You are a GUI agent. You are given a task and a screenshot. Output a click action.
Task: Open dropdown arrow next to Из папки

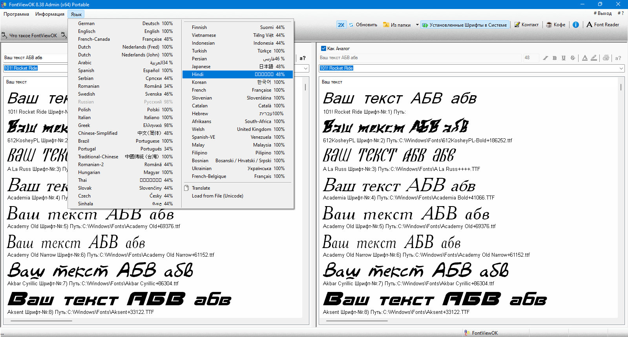[x=417, y=25]
